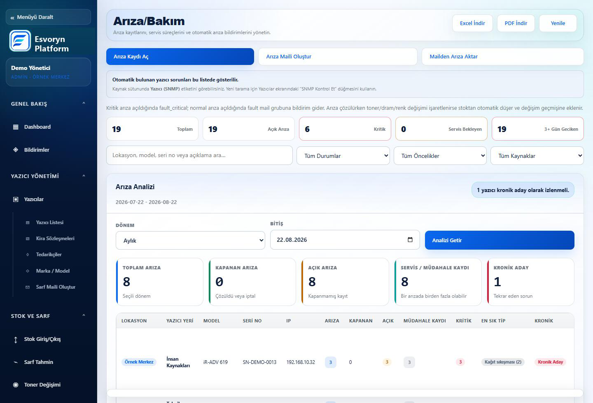Image resolution: width=593 pixels, height=403 pixels.
Task: Click the KAPANAN ARIZA analysis card
Action: coord(252,282)
